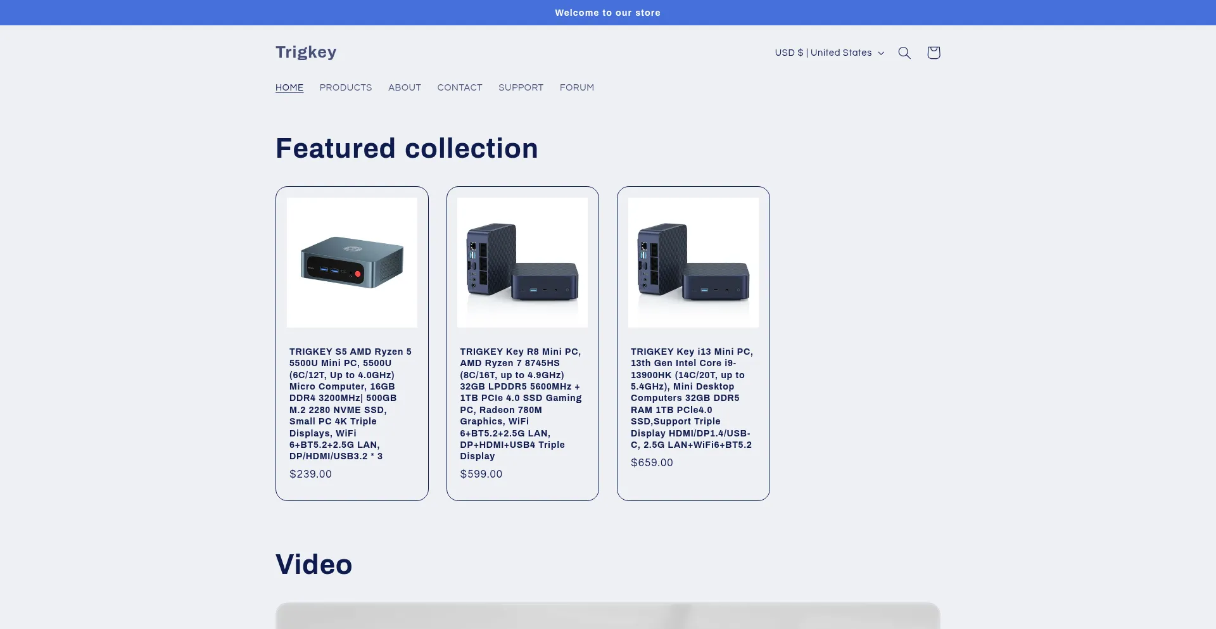Image resolution: width=1216 pixels, height=629 pixels.
Task: Open the TRIGKEY Key i13 Mini PC title link
Action: click(x=693, y=398)
